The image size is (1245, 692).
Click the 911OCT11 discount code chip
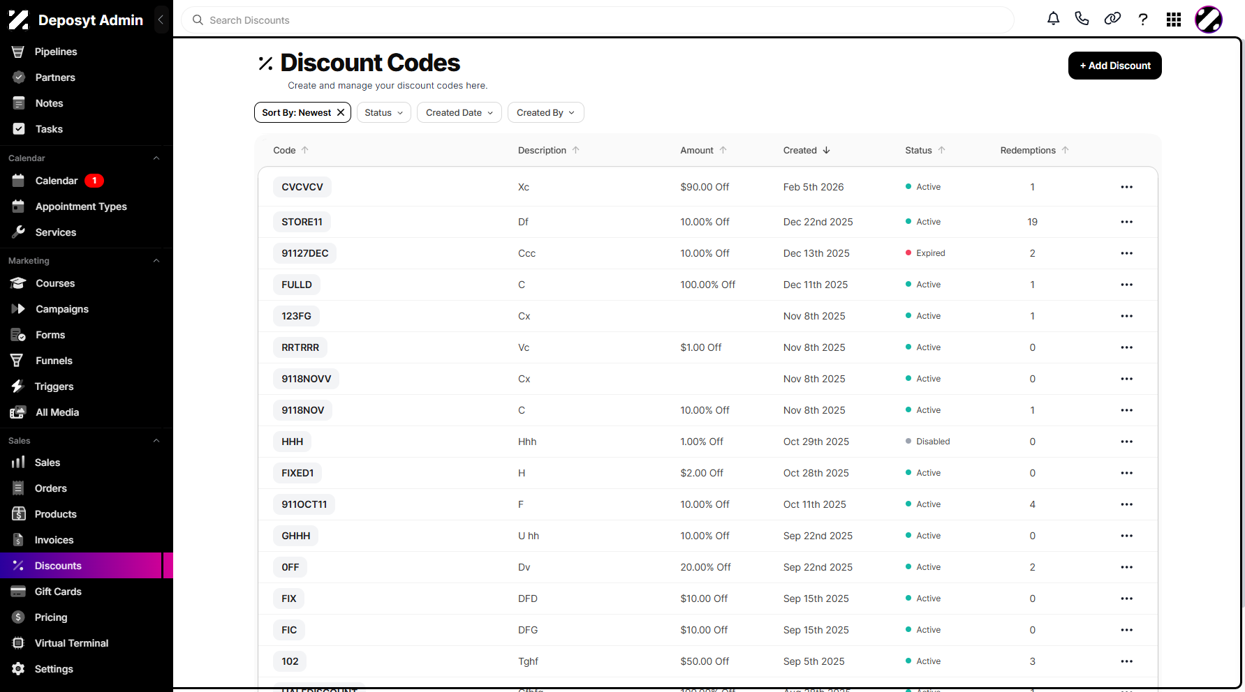click(x=304, y=504)
